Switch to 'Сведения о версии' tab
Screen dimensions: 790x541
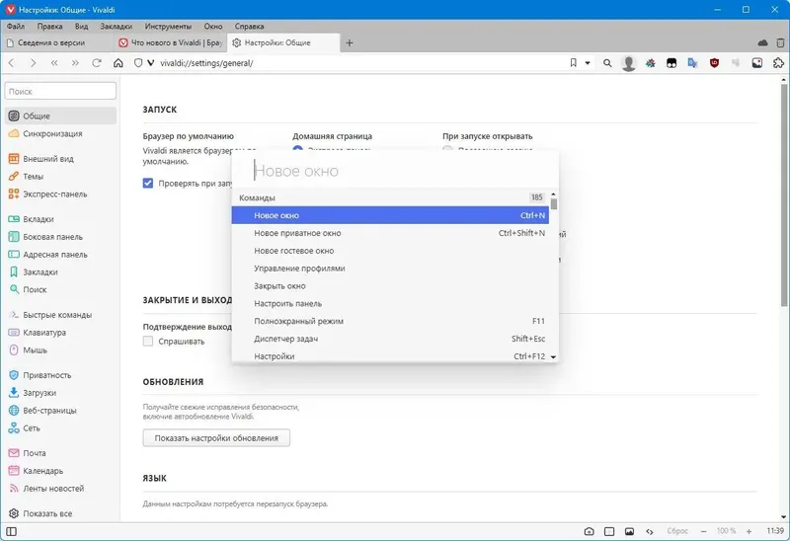(x=56, y=42)
